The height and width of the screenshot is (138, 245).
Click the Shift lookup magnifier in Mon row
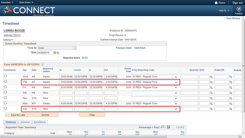211,103
